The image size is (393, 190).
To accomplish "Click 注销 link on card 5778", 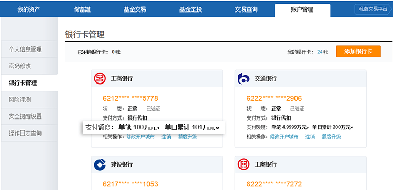I will pos(166,137).
